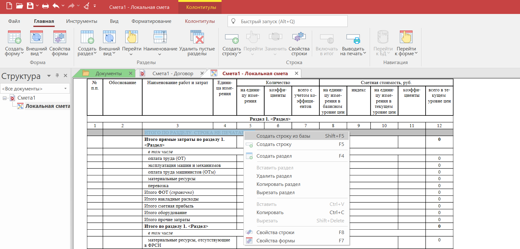
Task: Expand Создать строку dropdown arrow in ribbon
Action: coord(240,53)
